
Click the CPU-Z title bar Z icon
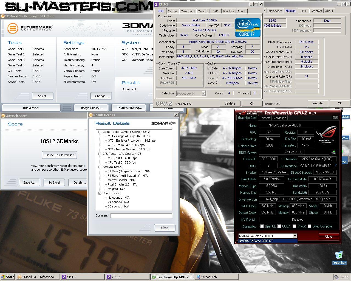click(x=156, y=4)
